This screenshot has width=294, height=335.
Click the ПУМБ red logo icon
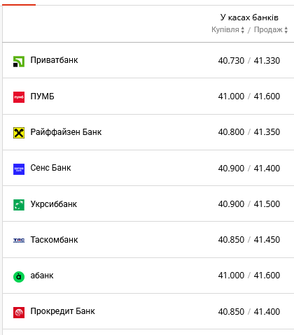(19, 97)
